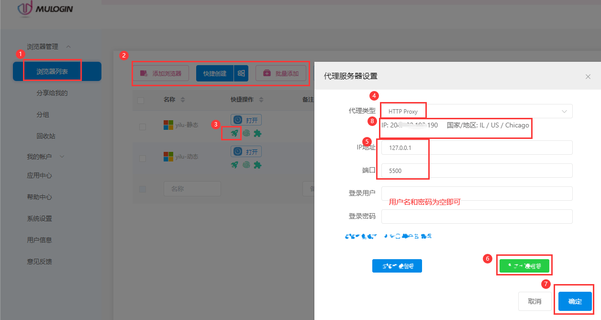Open 系统设置 in the sidebar

click(x=39, y=218)
